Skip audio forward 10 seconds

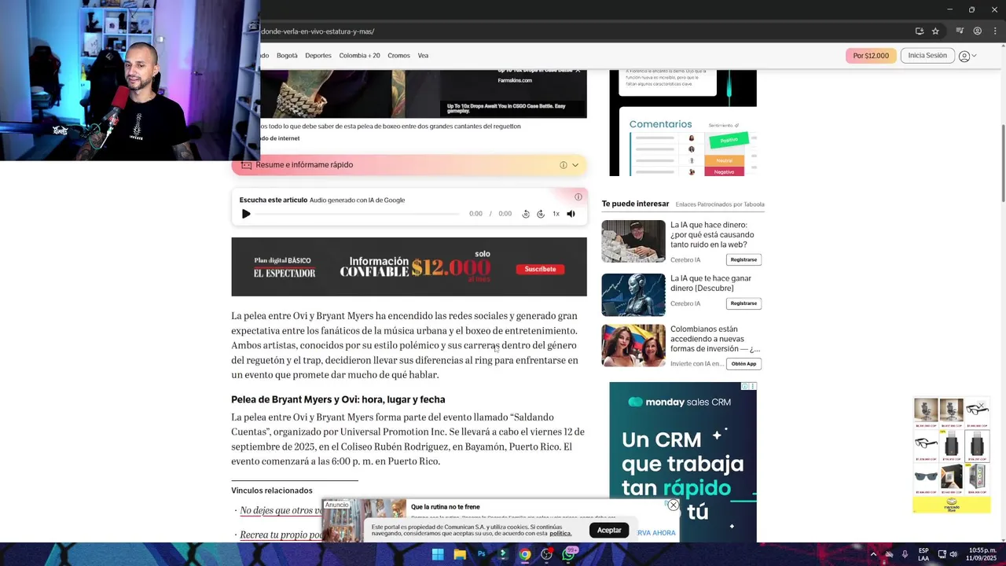coord(541,214)
